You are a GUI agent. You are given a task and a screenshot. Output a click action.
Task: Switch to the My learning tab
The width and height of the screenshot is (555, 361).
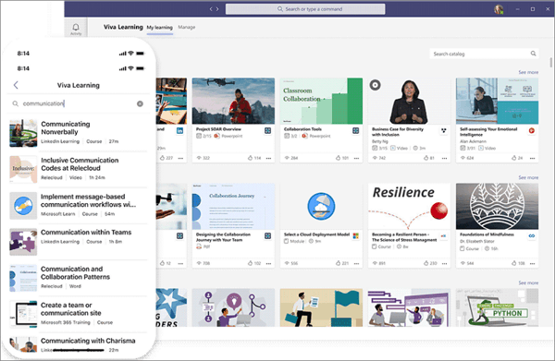click(160, 27)
